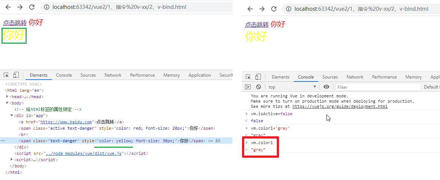Click ../node_modules/vue/dist/vue.js src link
The width and height of the screenshot is (440, 180).
click(83, 153)
